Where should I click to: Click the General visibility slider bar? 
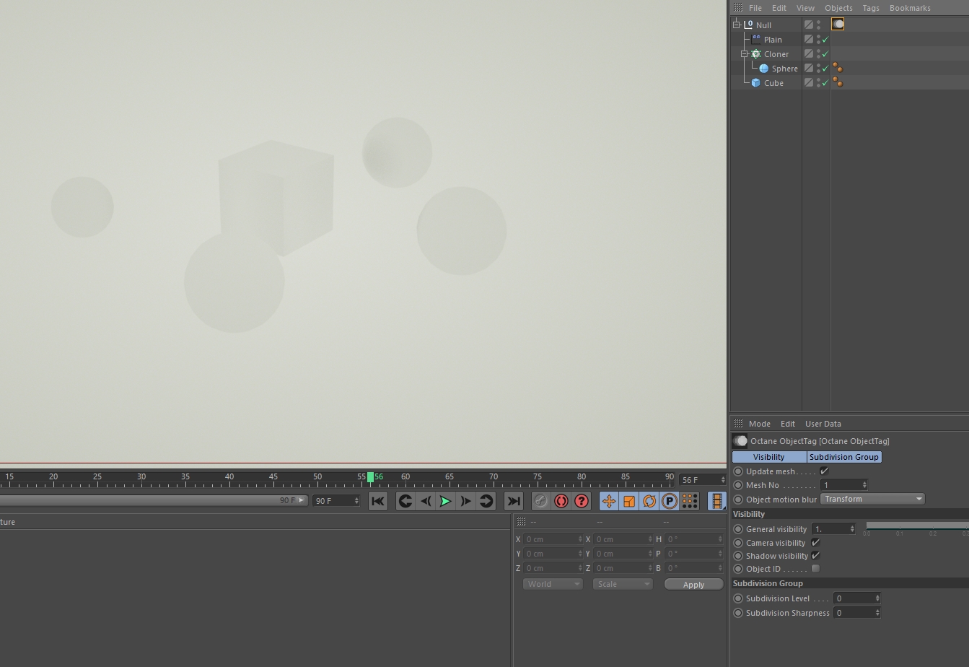(916, 526)
